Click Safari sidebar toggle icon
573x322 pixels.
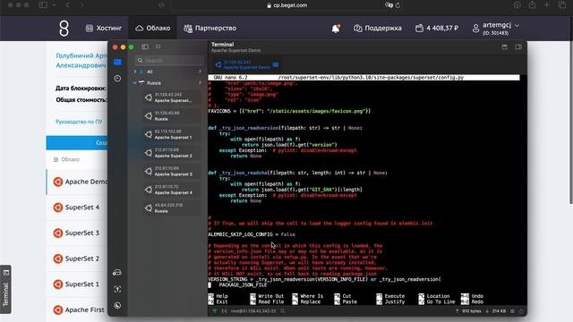43,5
